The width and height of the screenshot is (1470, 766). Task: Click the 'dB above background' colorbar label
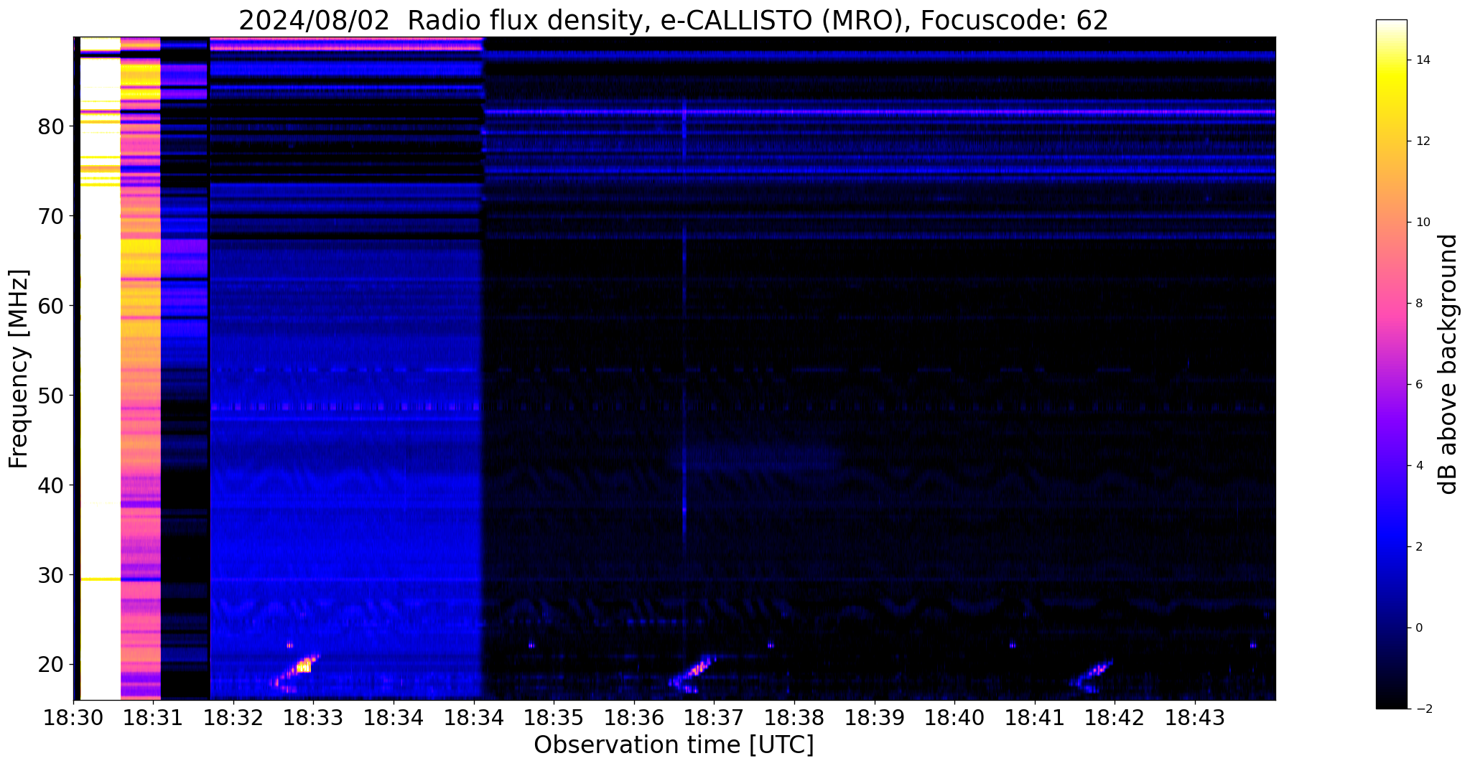[1448, 364]
